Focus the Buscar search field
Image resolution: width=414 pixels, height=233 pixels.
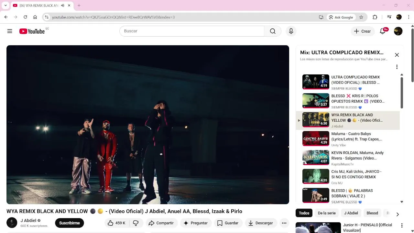pos(192,31)
